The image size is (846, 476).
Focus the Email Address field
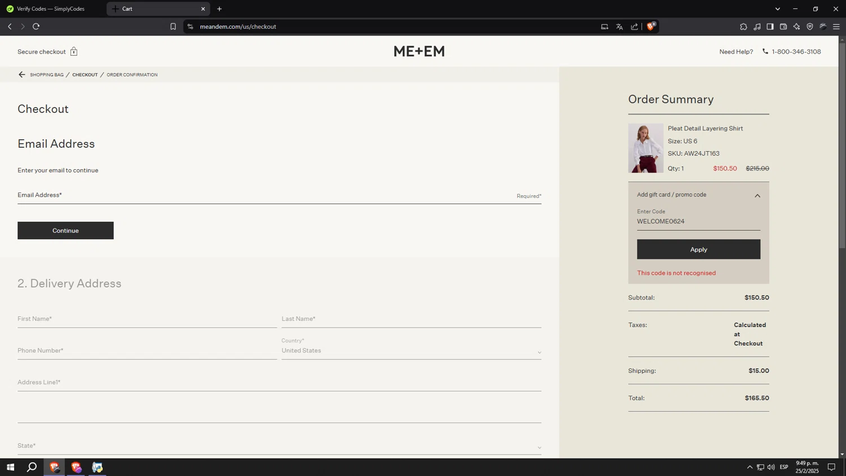tap(279, 195)
